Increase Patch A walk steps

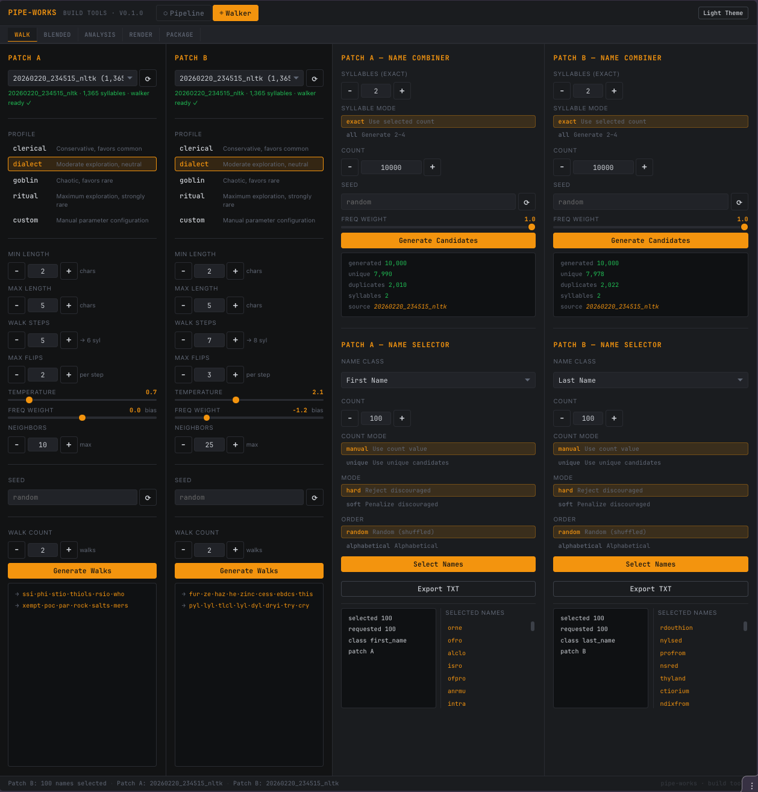tap(69, 340)
